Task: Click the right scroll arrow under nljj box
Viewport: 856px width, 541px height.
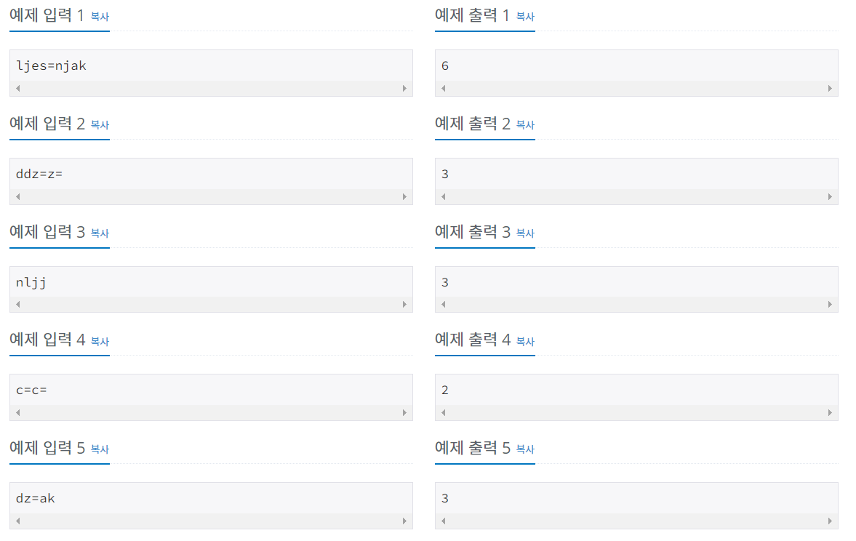Action: (406, 305)
